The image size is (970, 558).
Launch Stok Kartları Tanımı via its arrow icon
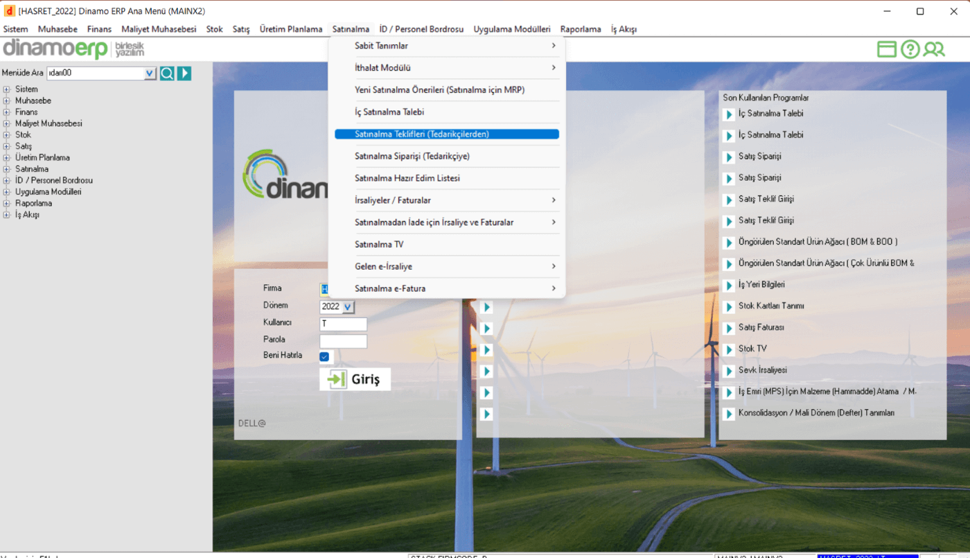coord(728,307)
